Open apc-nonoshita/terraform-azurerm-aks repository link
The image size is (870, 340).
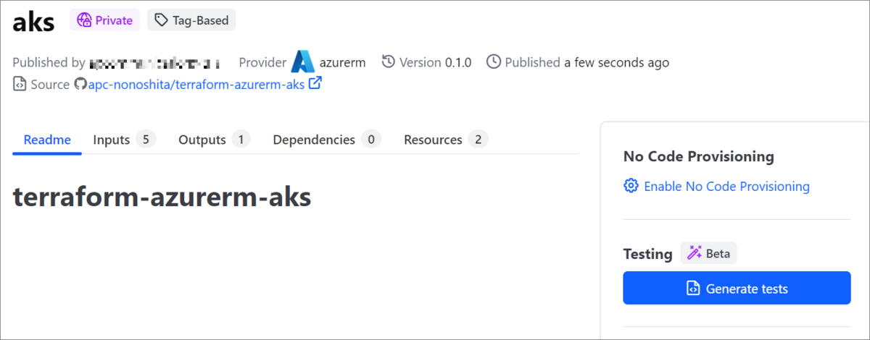[x=198, y=85]
